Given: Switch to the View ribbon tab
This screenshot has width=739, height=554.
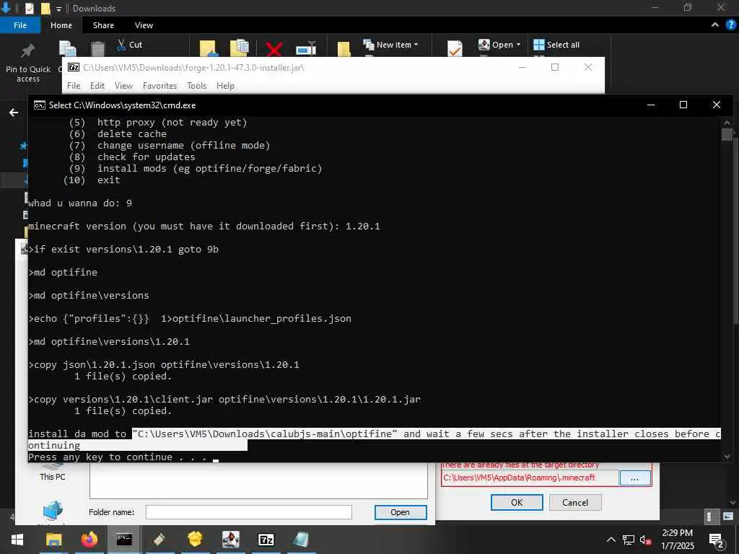Looking at the screenshot, I should pyautogui.click(x=144, y=25).
